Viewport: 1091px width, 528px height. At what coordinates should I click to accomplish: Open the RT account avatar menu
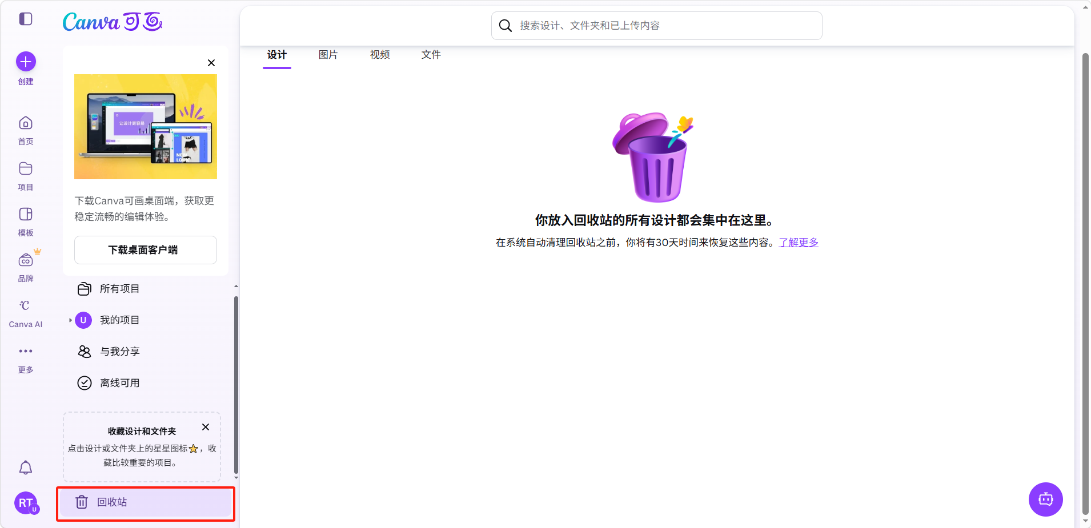(x=26, y=503)
